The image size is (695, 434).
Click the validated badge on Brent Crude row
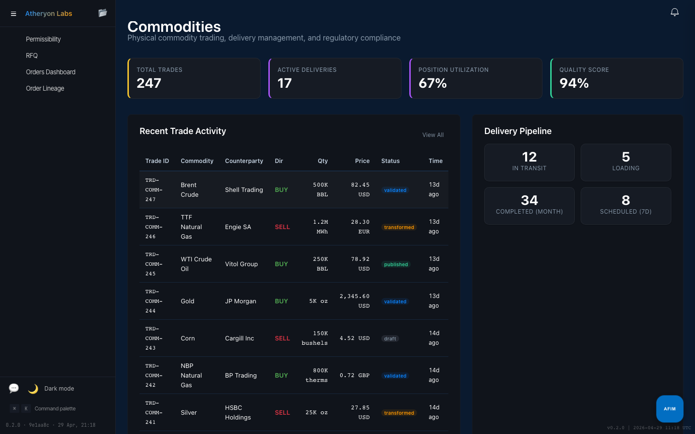[395, 190]
